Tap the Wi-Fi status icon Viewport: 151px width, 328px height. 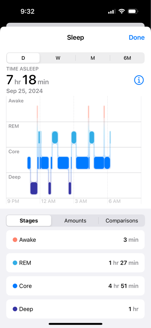tap(121, 11)
